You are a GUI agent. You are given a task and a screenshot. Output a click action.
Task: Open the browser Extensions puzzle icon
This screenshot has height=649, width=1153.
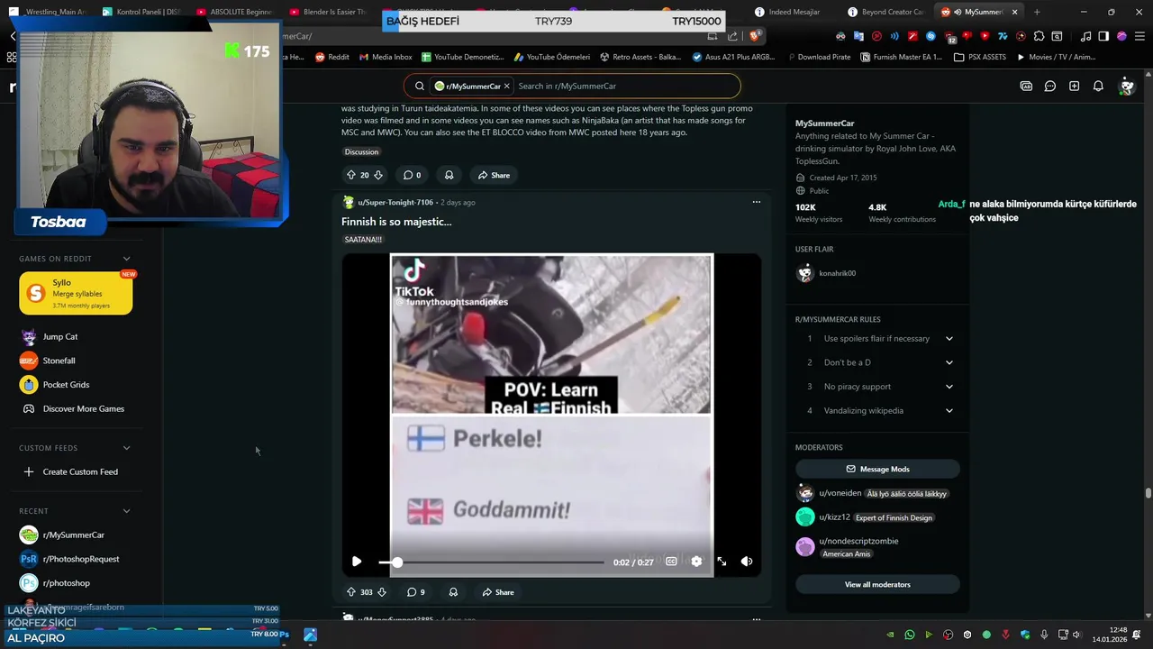[1040, 36]
